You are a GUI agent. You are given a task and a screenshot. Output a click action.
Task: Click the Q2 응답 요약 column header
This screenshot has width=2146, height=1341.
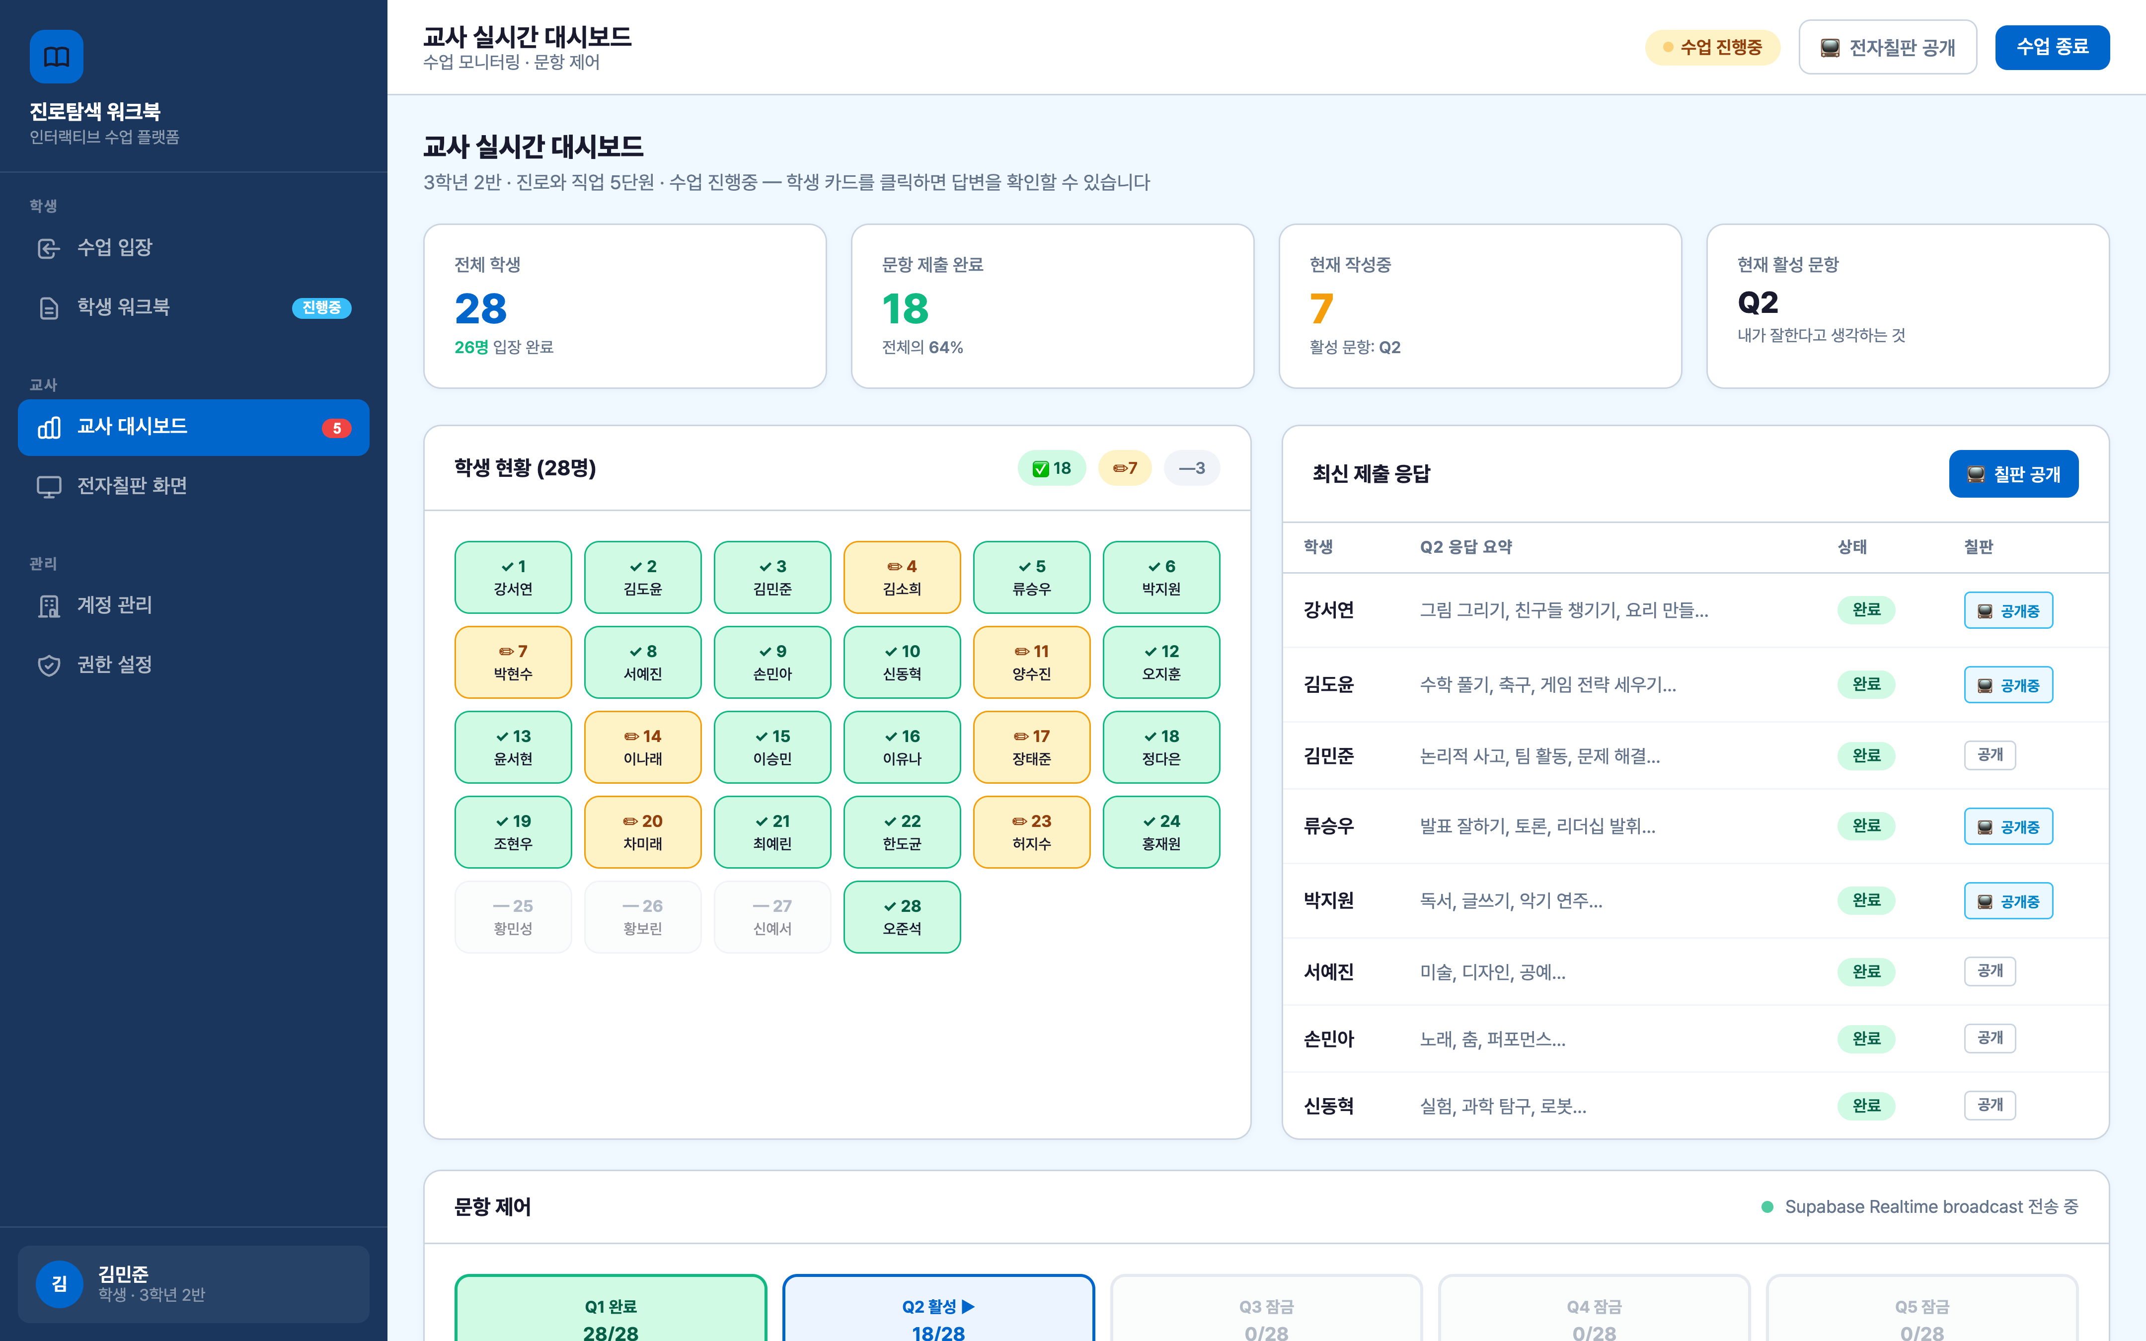point(1466,547)
